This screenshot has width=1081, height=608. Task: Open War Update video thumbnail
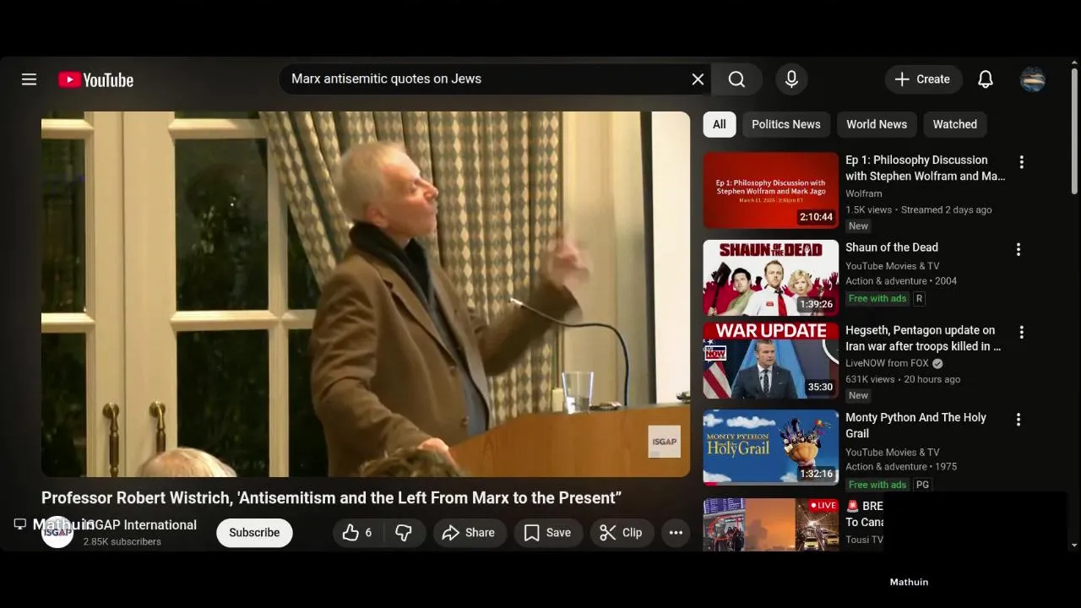coord(771,361)
